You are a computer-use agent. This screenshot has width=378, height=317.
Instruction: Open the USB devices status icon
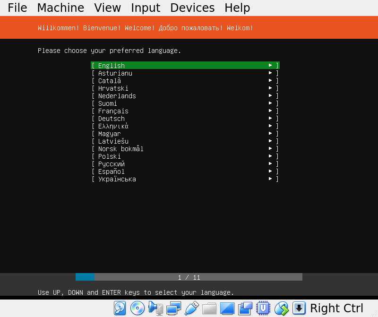191,308
